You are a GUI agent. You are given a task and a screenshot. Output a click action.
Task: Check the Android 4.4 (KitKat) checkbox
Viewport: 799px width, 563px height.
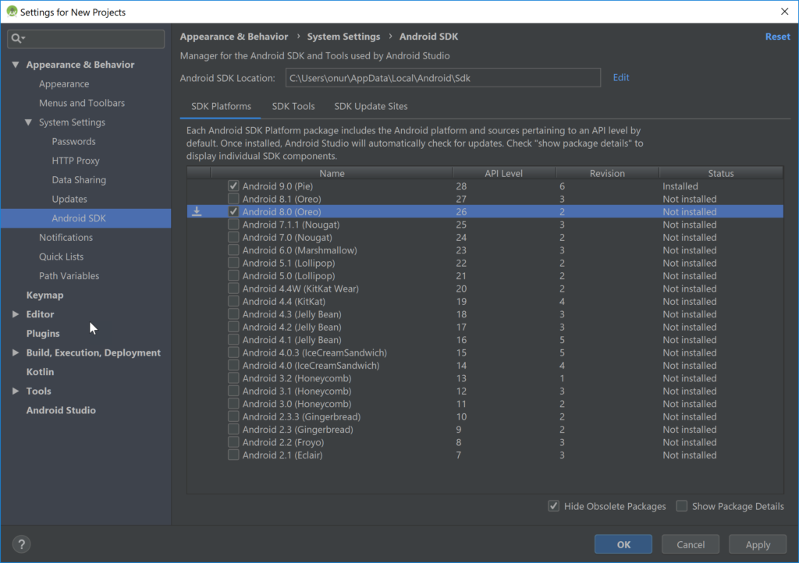pos(233,301)
